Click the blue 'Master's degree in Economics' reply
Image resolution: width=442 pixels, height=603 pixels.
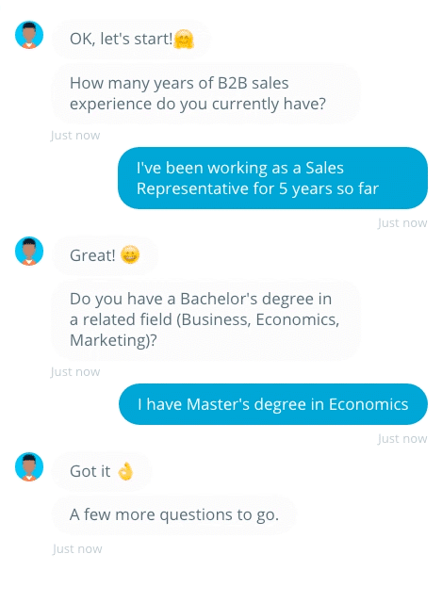point(273,404)
